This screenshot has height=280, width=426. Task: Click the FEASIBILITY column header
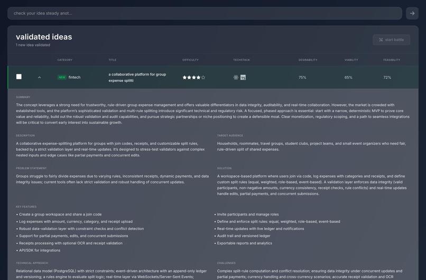(x=392, y=60)
